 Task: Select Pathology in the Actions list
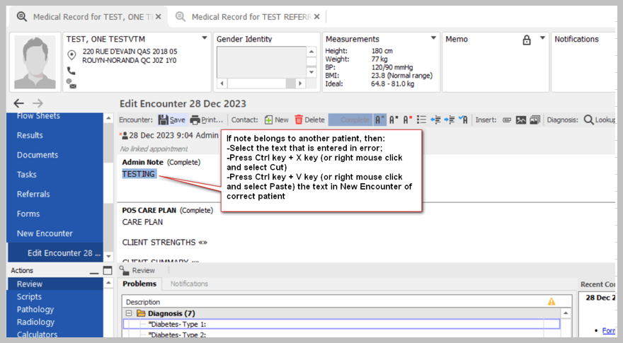[x=35, y=309]
